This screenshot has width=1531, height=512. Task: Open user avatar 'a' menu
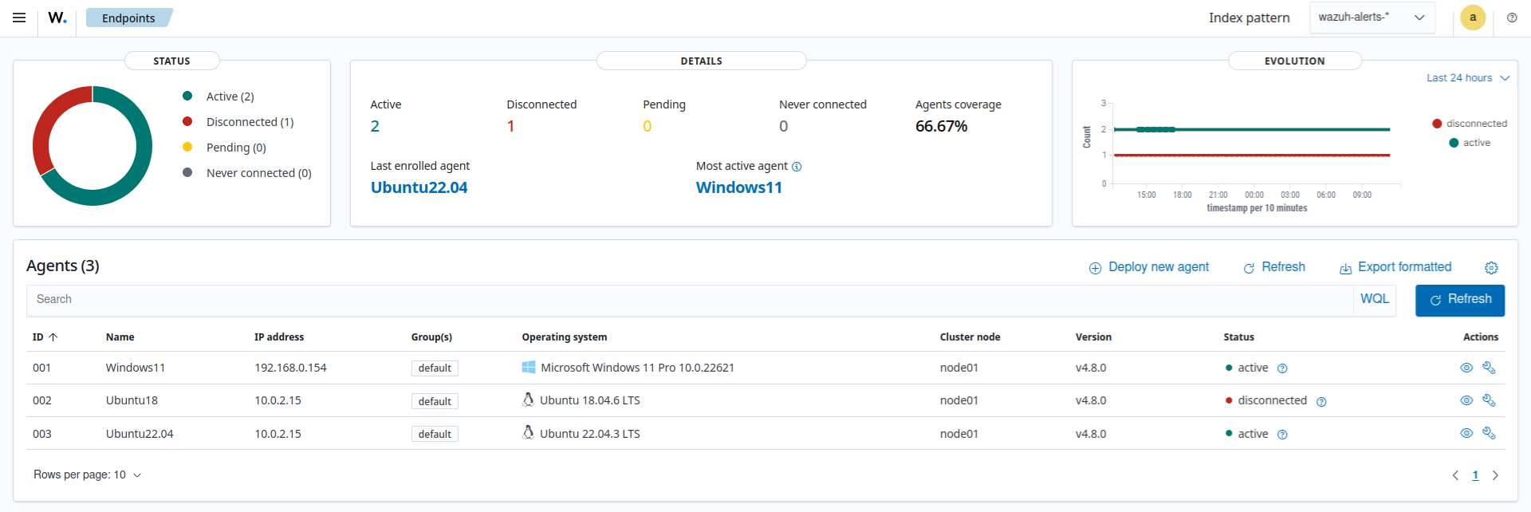[1473, 18]
